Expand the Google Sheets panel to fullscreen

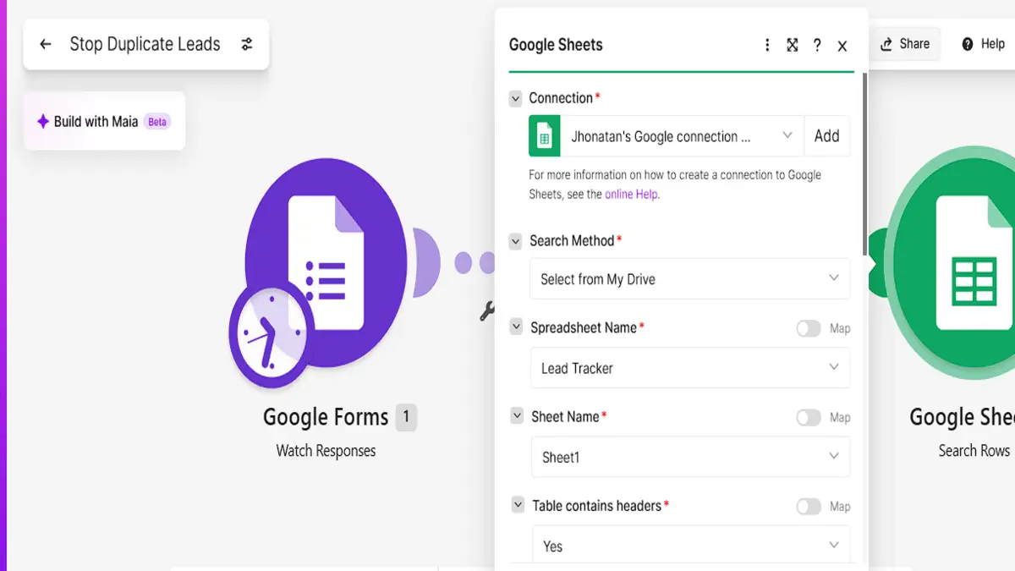point(793,45)
